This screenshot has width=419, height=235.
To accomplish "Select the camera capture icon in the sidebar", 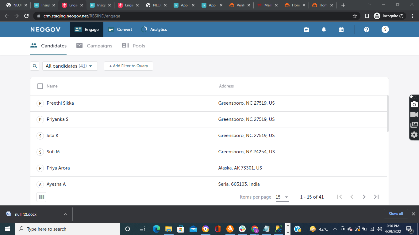I will 414,104.
